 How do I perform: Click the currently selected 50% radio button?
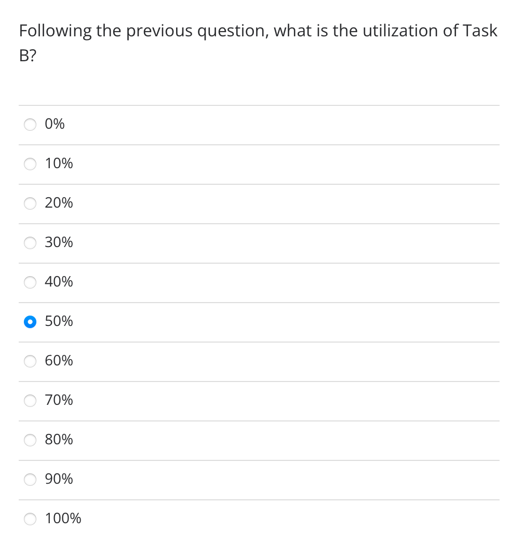[30, 322]
